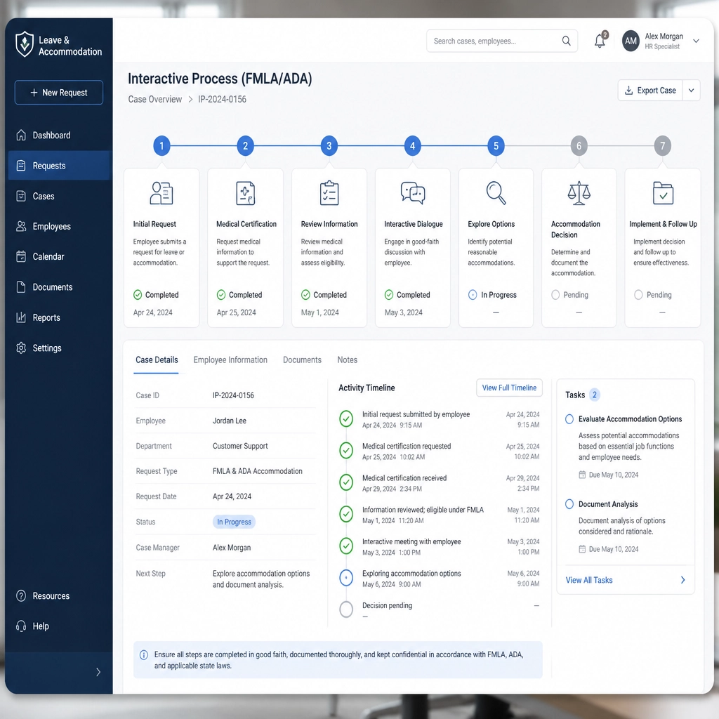Click step 6 circle on progress tracker
The image size is (719, 719).
coord(579,146)
